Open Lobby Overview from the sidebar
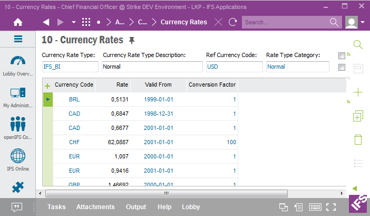 click(x=18, y=65)
